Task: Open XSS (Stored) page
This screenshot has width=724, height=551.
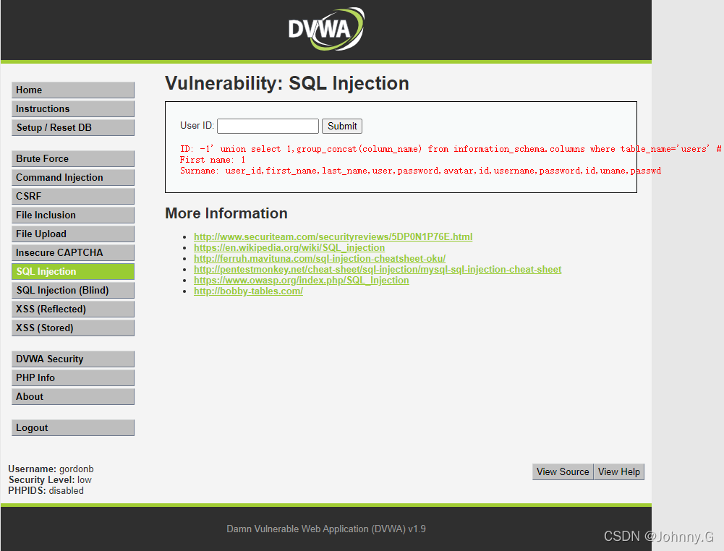Action: pyautogui.click(x=73, y=328)
